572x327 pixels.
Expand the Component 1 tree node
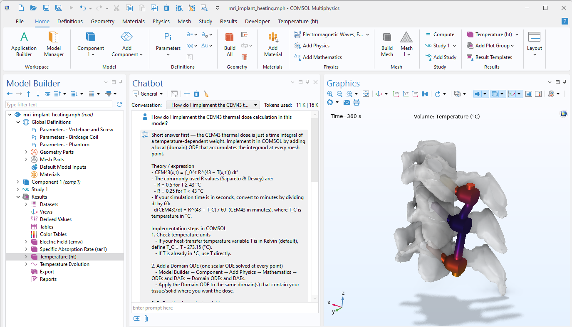[18, 182]
